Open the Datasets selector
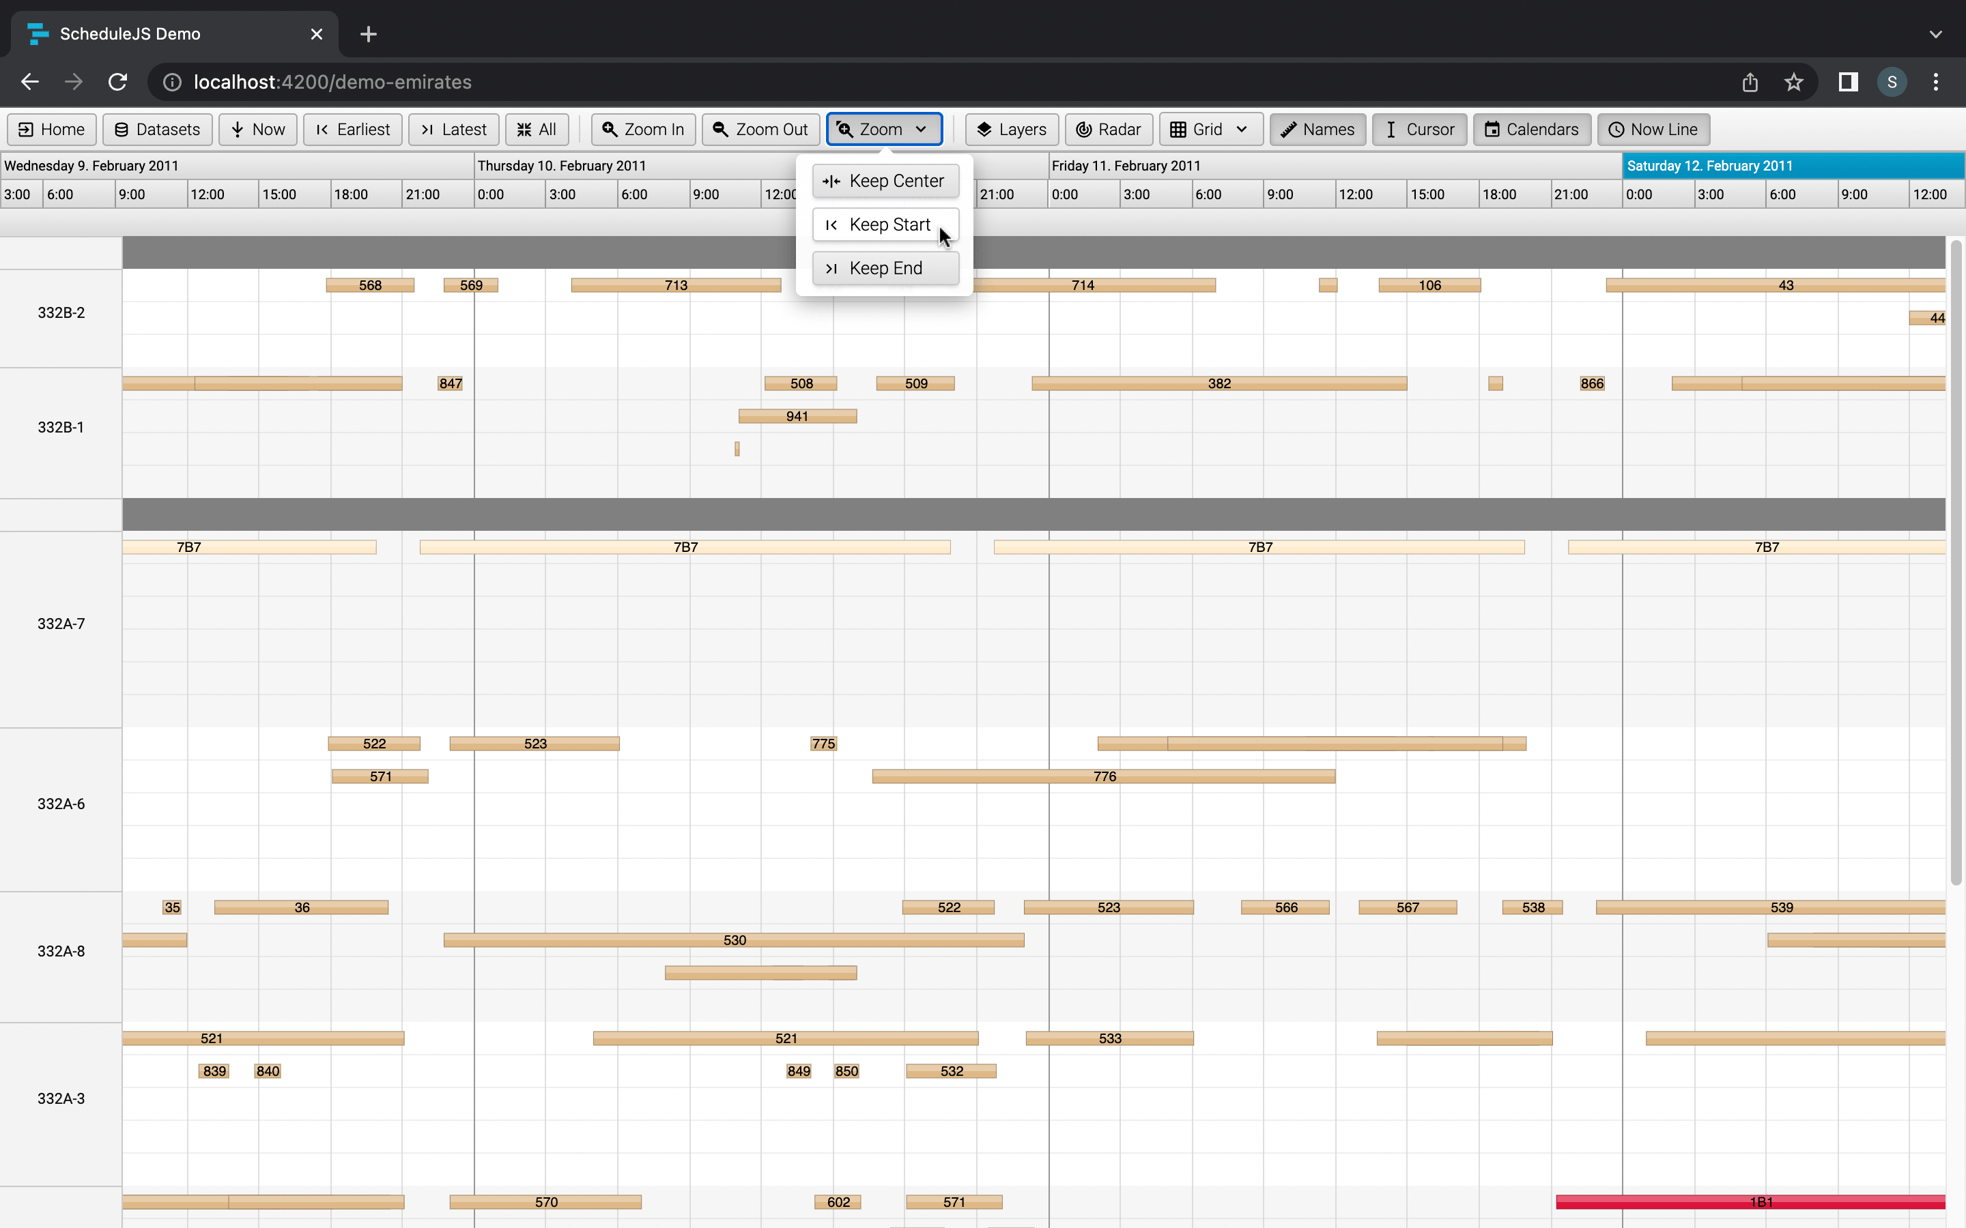 [158, 129]
